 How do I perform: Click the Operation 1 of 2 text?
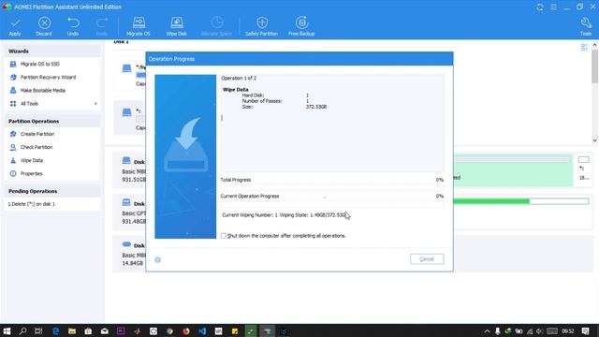coord(239,78)
